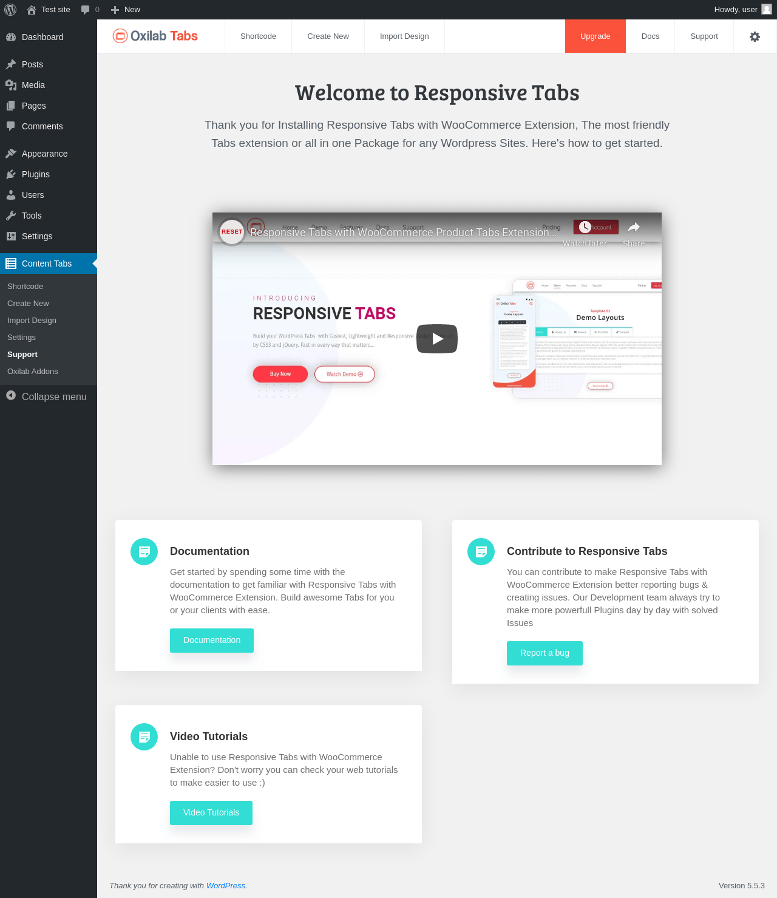The image size is (777, 898).
Task: Click the Share arrow on video
Action: pyautogui.click(x=634, y=227)
